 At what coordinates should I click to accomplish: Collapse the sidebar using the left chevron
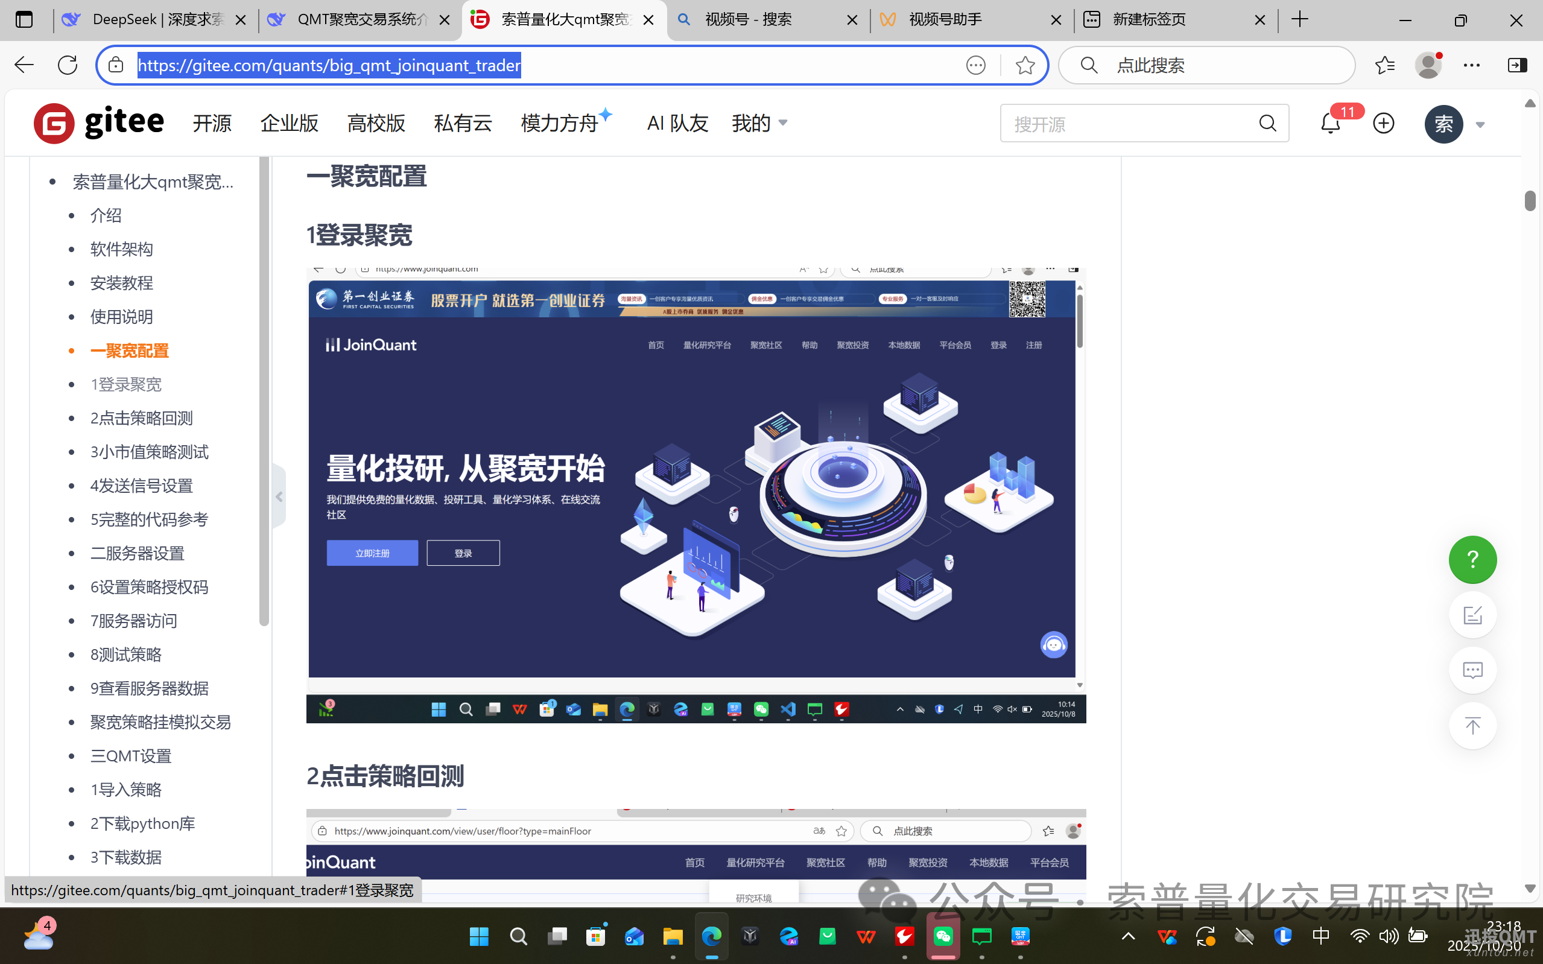point(279,496)
